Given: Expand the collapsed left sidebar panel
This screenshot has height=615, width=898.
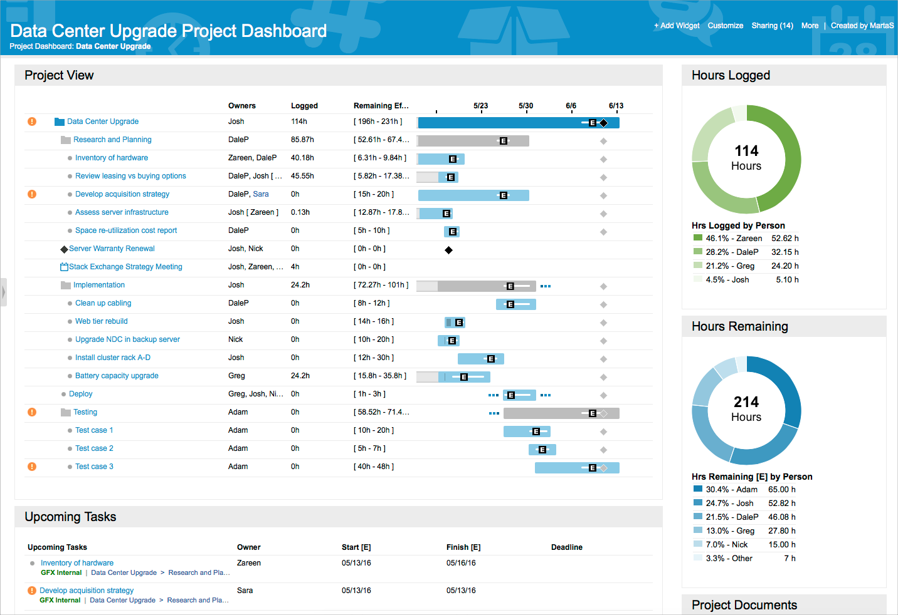Looking at the screenshot, I should coord(4,291).
